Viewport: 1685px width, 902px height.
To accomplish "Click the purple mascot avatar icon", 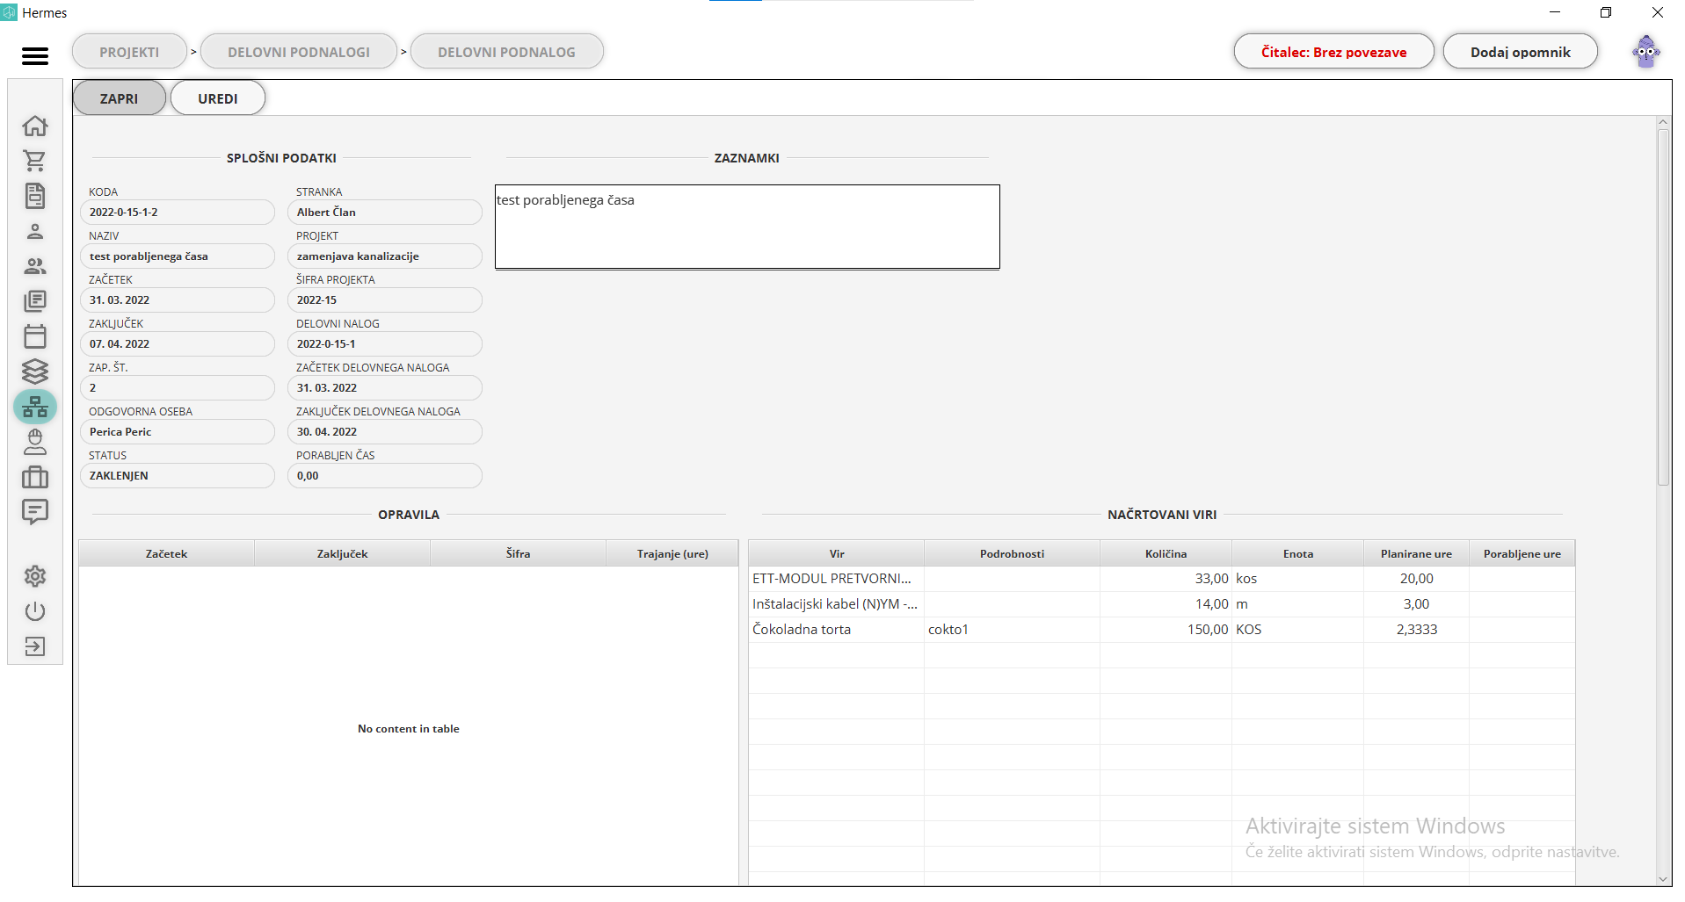I will pos(1646,52).
